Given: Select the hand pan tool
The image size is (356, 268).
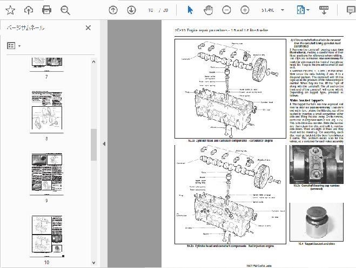Looking at the screenshot, I should (x=208, y=10).
